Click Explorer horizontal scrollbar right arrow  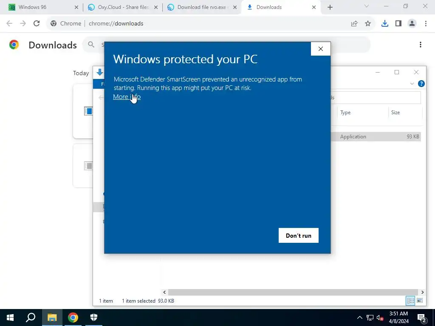tap(422, 292)
